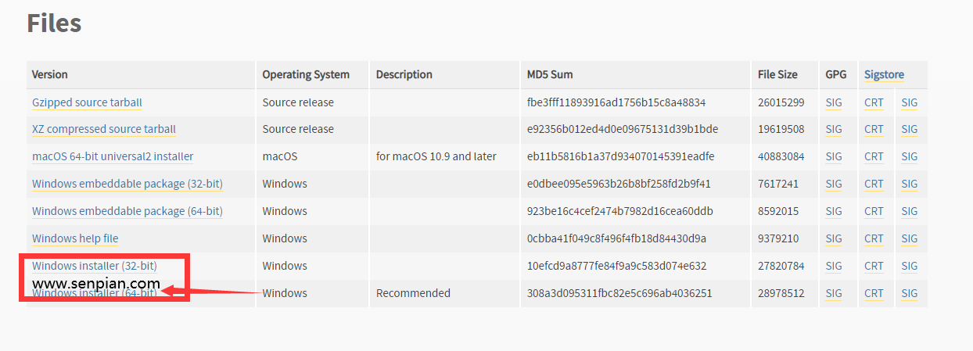Open the Gzipped source tarball link
973x351 pixels.
click(x=87, y=102)
